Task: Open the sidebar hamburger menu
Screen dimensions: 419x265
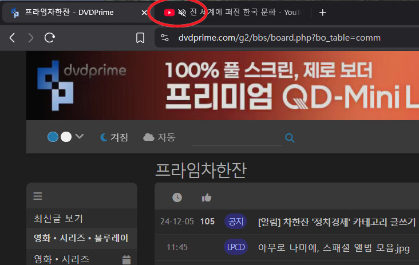Action: tap(38, 196)
